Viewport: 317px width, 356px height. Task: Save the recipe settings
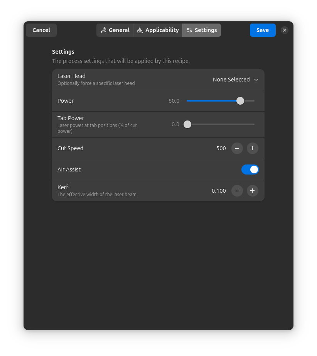263,30
